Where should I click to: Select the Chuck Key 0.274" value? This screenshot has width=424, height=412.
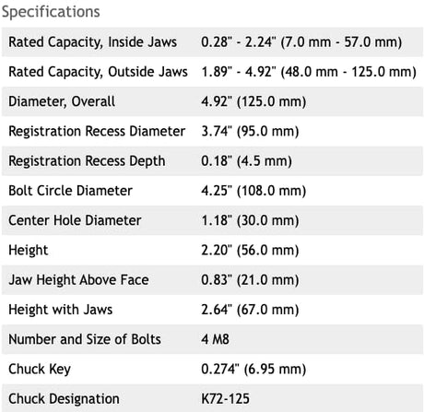[x=253, y=370]
